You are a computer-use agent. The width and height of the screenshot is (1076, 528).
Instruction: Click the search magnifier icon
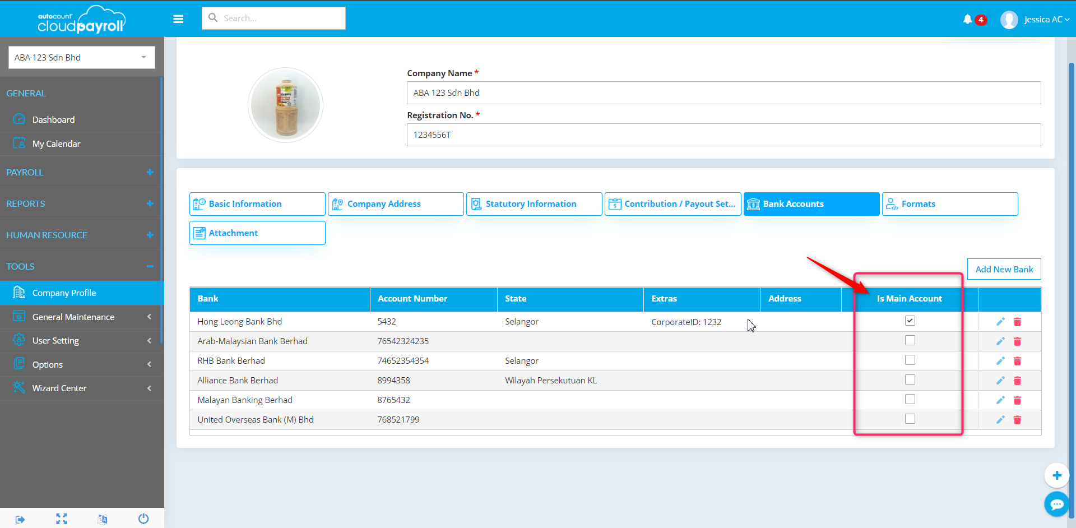(x=213, y=18)
